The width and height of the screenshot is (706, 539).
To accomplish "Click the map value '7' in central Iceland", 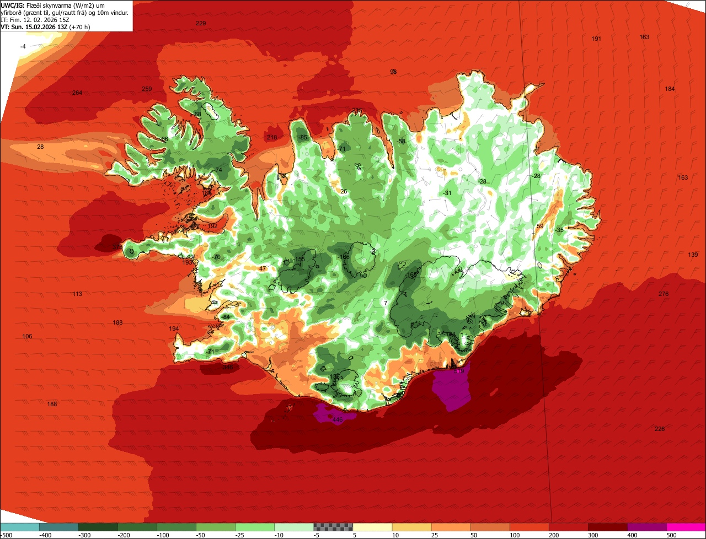I will pyautogui.click(x=386, y=303).
